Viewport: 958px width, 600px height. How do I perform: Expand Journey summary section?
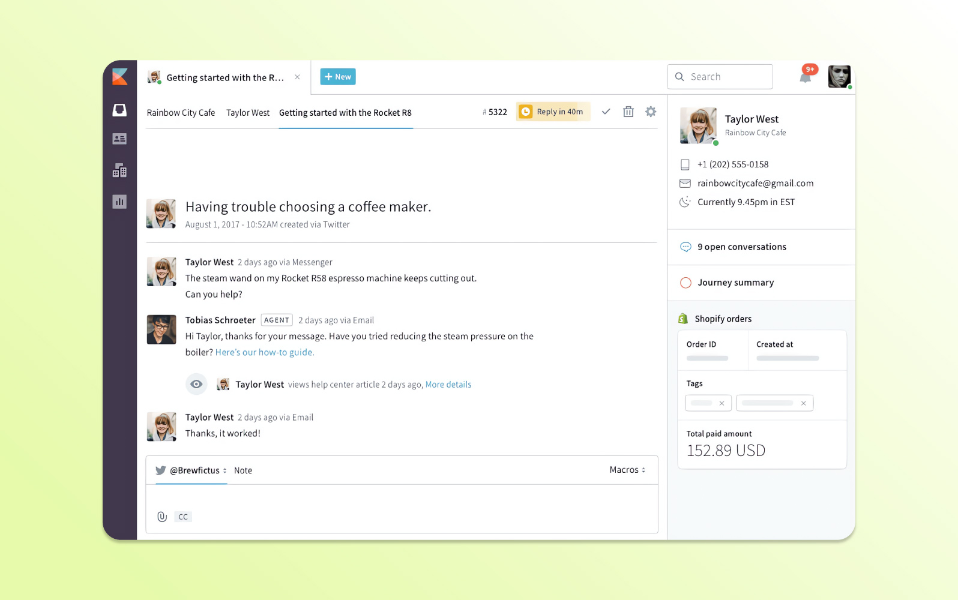735,283
